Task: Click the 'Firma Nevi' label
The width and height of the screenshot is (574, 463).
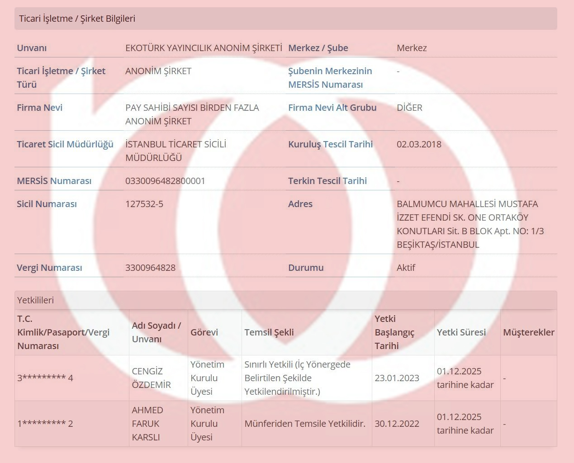Action: (39, 108)
